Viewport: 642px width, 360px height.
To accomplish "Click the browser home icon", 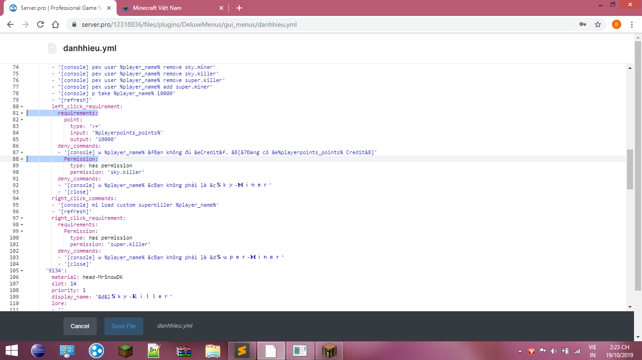I will click(x=55, y=24).
